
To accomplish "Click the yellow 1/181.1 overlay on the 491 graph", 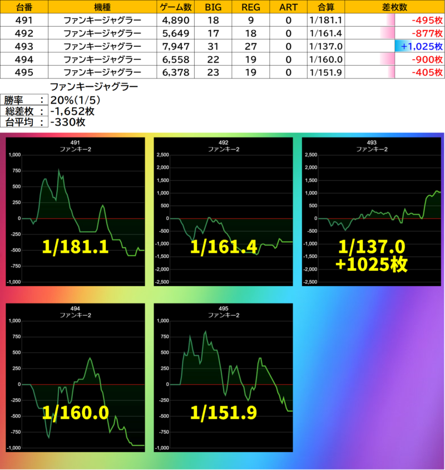I will 75,247.
